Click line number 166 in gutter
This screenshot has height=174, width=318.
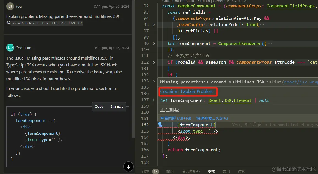coord(145,150)
